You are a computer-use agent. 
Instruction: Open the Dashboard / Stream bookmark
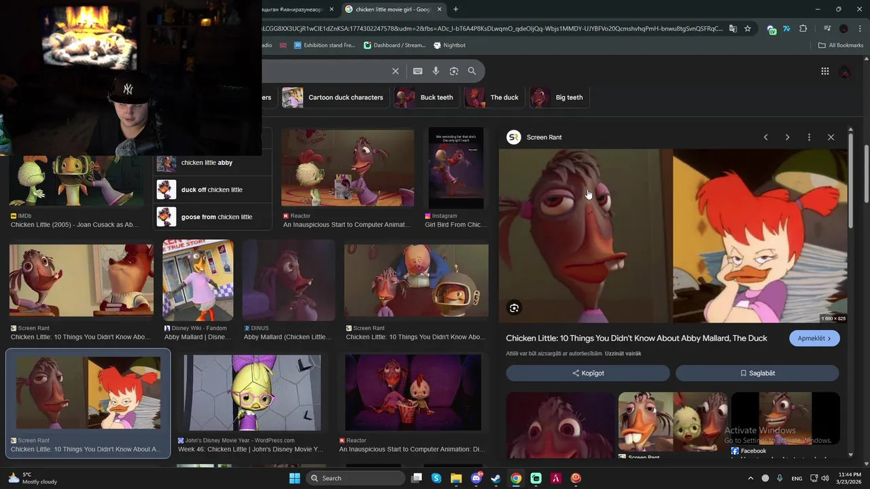click(394, 46)
